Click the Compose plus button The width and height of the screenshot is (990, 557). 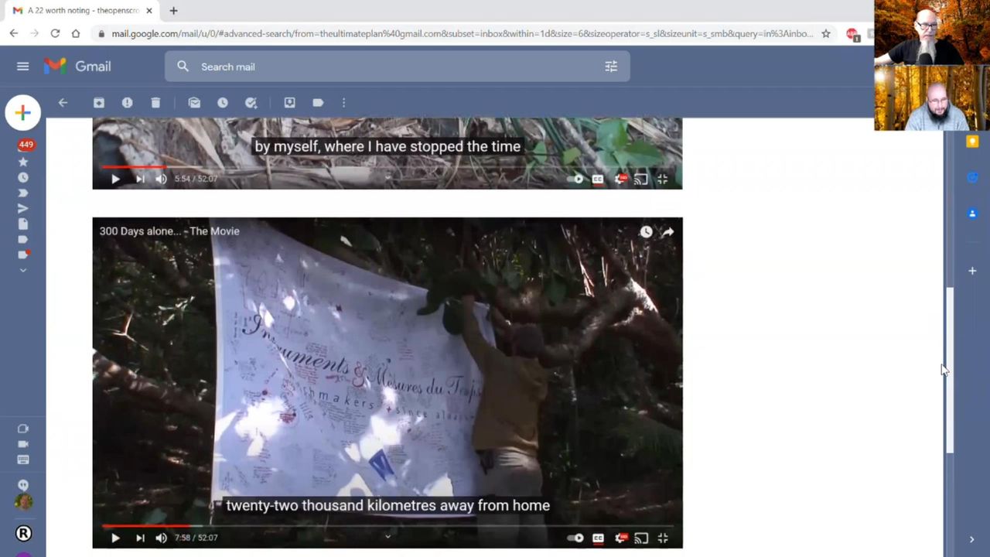pyautogui.click(x=22, y=113)
